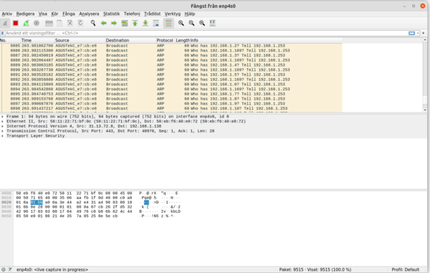Sort by the Length column header

(182, 40)
